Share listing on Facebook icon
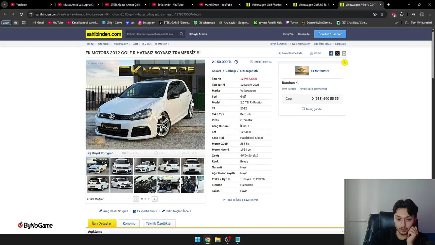Viewport: 435px width, 245px height. (331, 53)
